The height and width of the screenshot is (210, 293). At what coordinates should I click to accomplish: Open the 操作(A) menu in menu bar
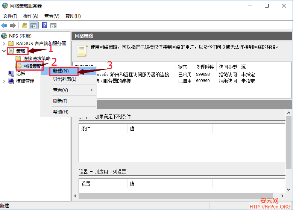click(x=31, y=16)
